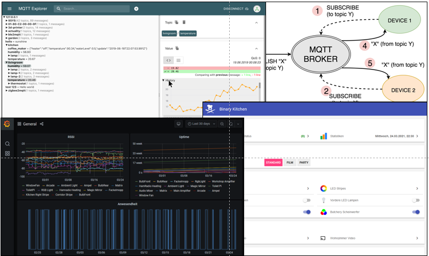Open the Grafana refresh interval dropdown
This screenshot has width=429, height=256.
tap(238, 124)
